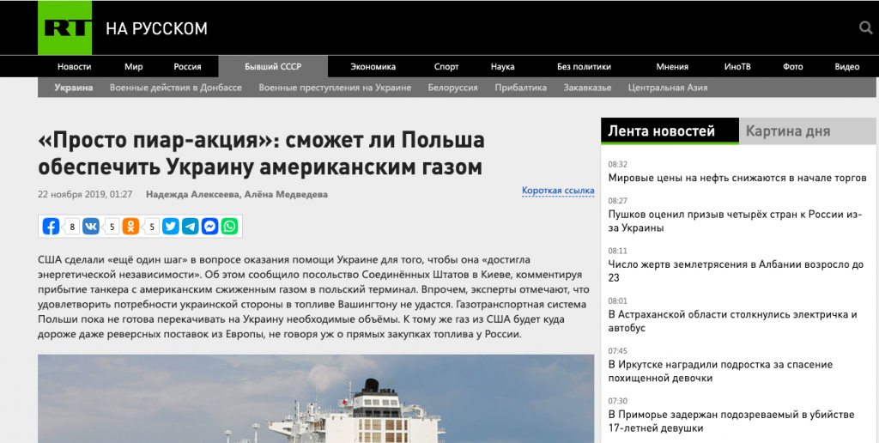Open the Мир menu section
Screen dimensions: 879x443
133,67
